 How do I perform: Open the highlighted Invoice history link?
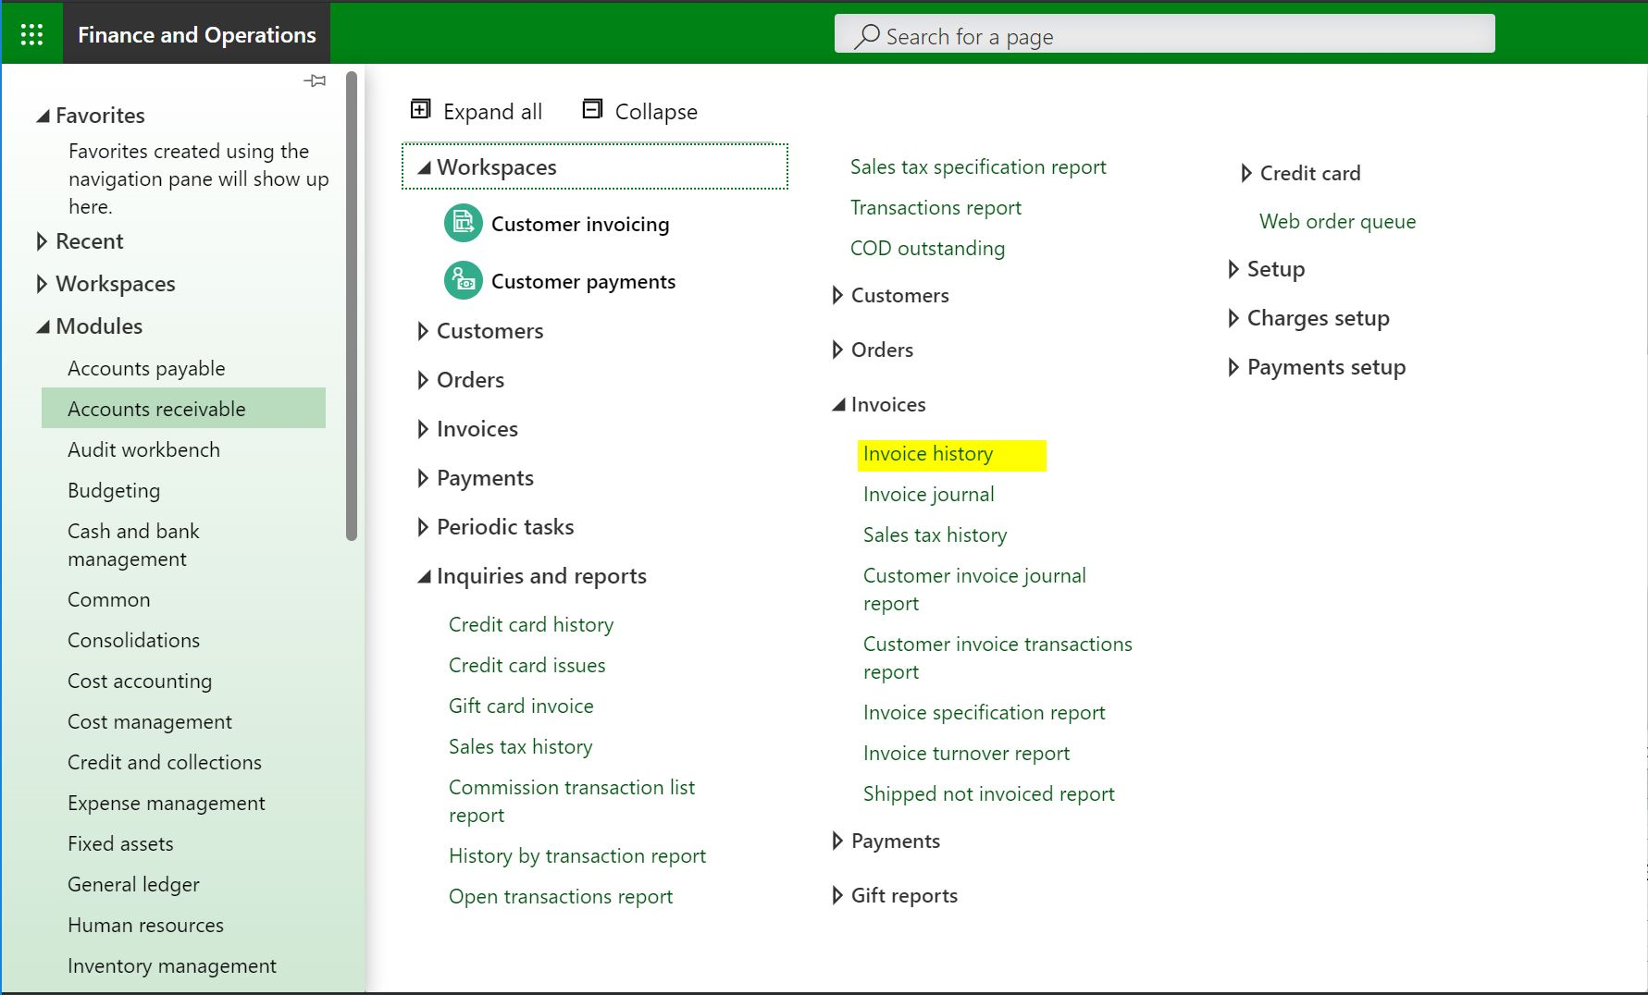click(x=928, y=454)
